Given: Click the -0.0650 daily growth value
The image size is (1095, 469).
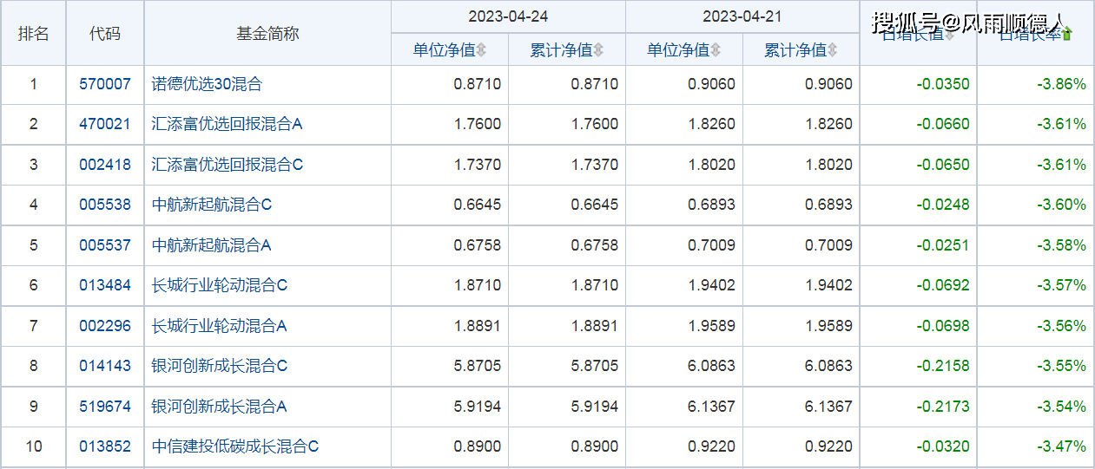Looking at the screenshot, I should [943, 165].
